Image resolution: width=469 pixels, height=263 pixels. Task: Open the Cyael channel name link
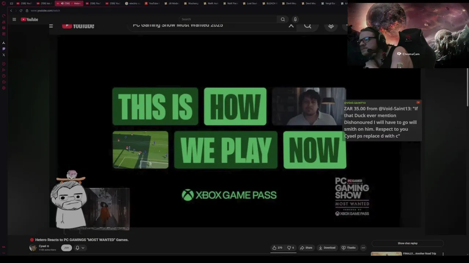coord(43,246)
